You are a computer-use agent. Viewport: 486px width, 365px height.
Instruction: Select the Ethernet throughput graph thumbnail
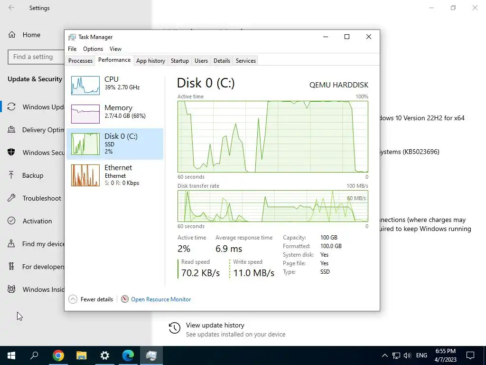coord(85,175)
